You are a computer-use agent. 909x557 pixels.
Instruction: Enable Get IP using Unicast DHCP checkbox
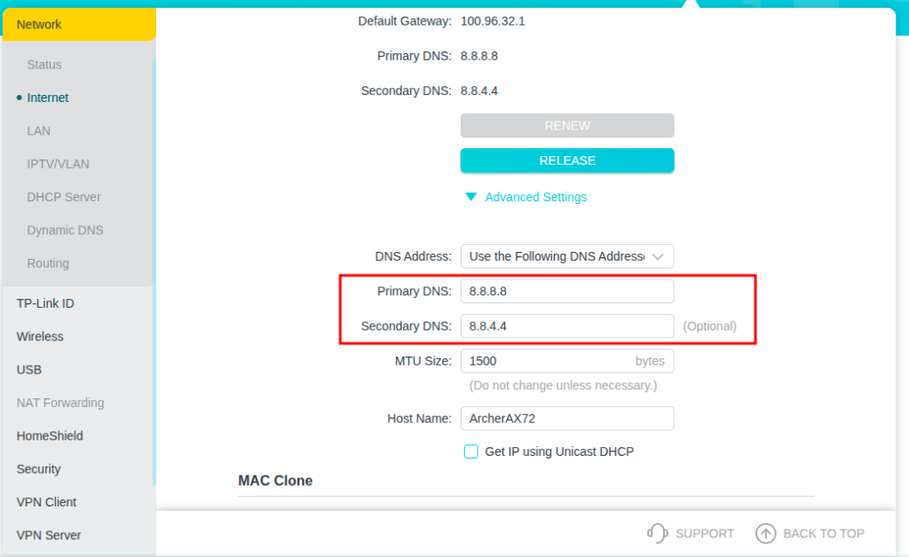(471, 451)
